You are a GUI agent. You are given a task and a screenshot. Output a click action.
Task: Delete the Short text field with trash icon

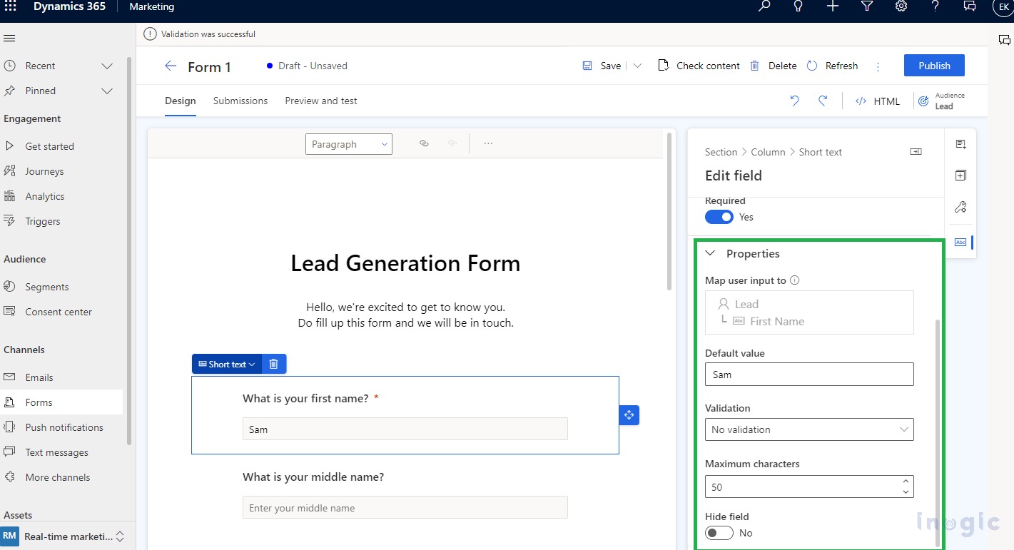pos(273,364)
